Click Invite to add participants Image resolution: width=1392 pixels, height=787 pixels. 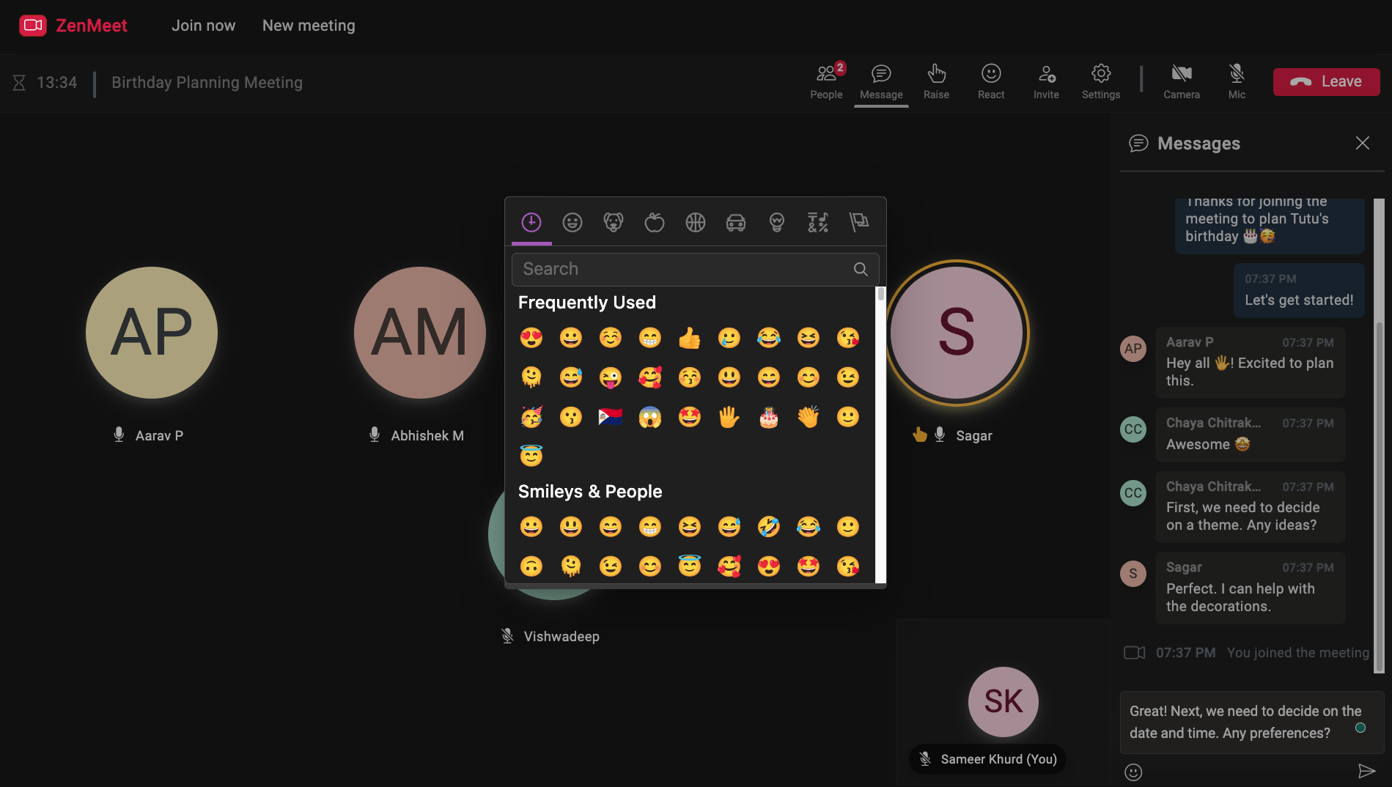(x=1046, y=81)
